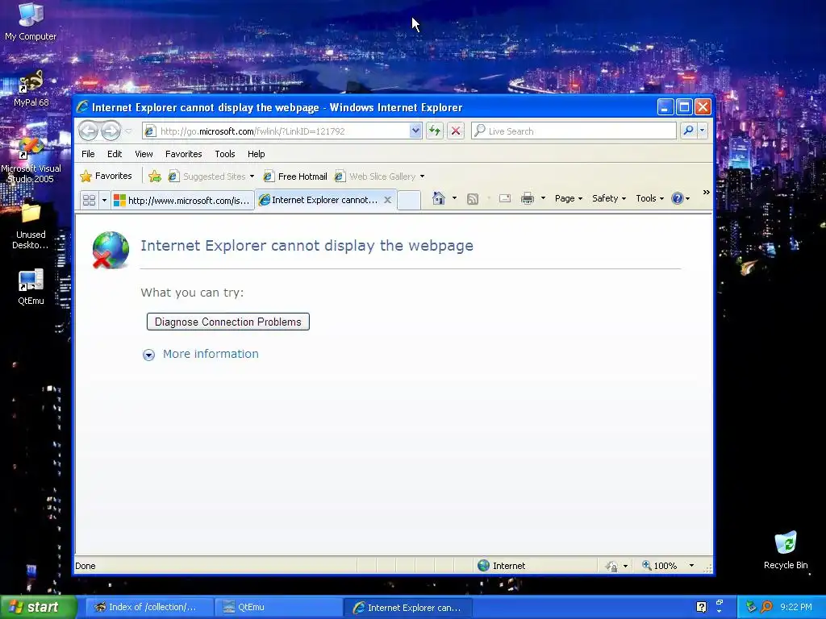The height and width of the screenshot is (619, 826).
Task: Click Diagnose Connection Problems button
Action: [228, 322]
